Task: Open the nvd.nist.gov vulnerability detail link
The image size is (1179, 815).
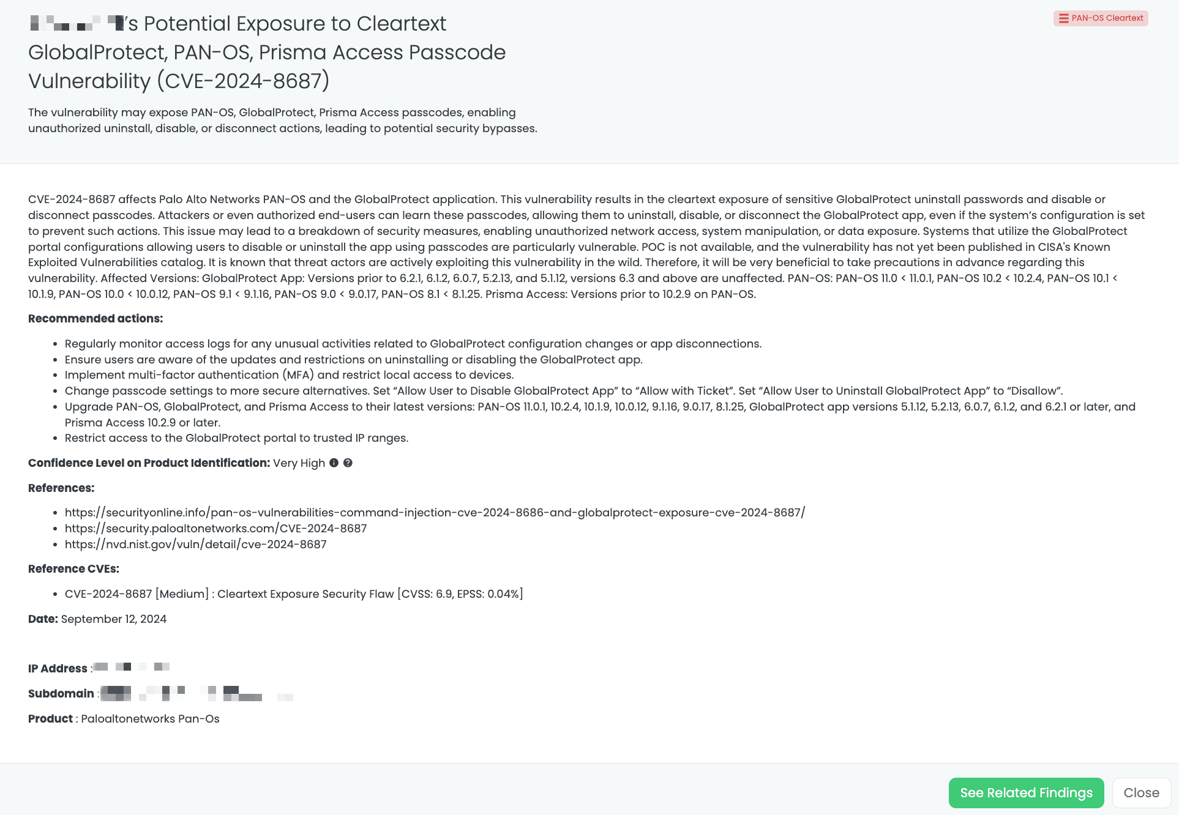Action: click(x=195, y=545)
